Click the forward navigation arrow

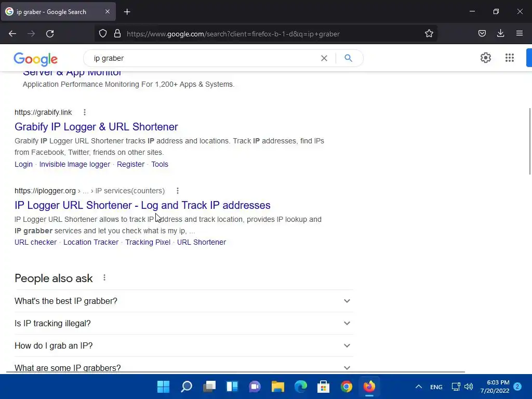(31, 34)
